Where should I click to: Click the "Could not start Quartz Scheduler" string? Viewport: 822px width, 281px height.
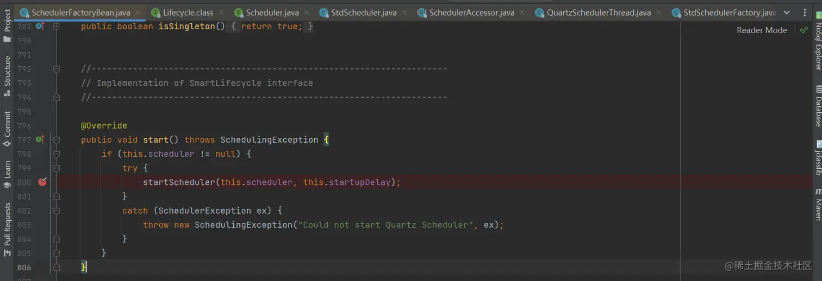[386, 225]
